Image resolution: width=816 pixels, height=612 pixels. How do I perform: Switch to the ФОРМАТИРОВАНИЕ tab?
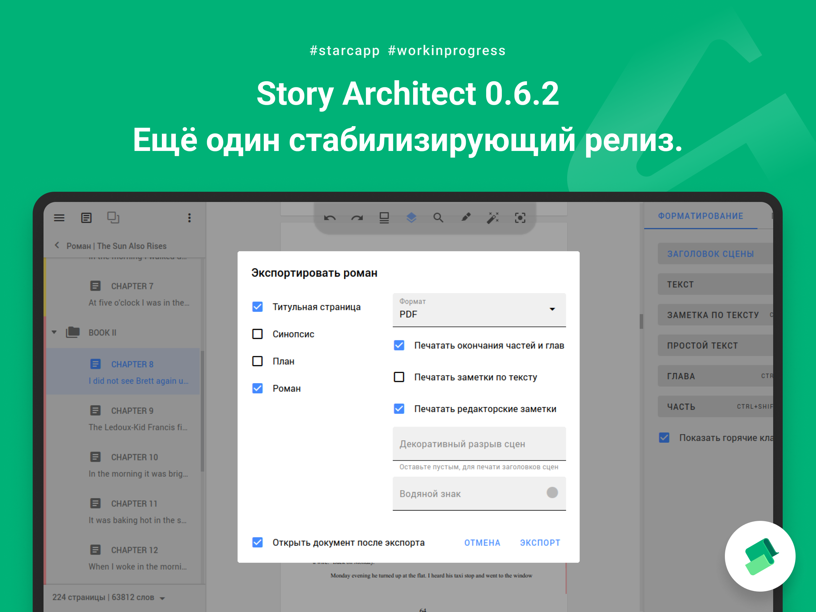click(x=700, y=216)
